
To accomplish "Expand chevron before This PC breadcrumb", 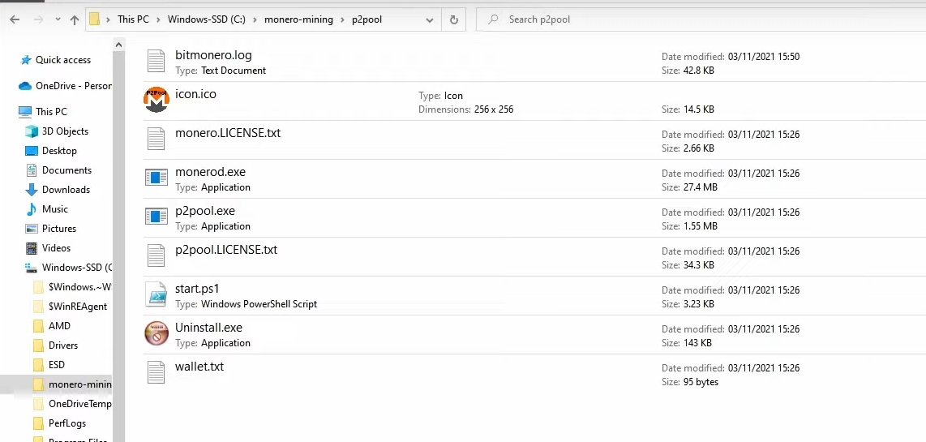I will (x=109, y=19).
